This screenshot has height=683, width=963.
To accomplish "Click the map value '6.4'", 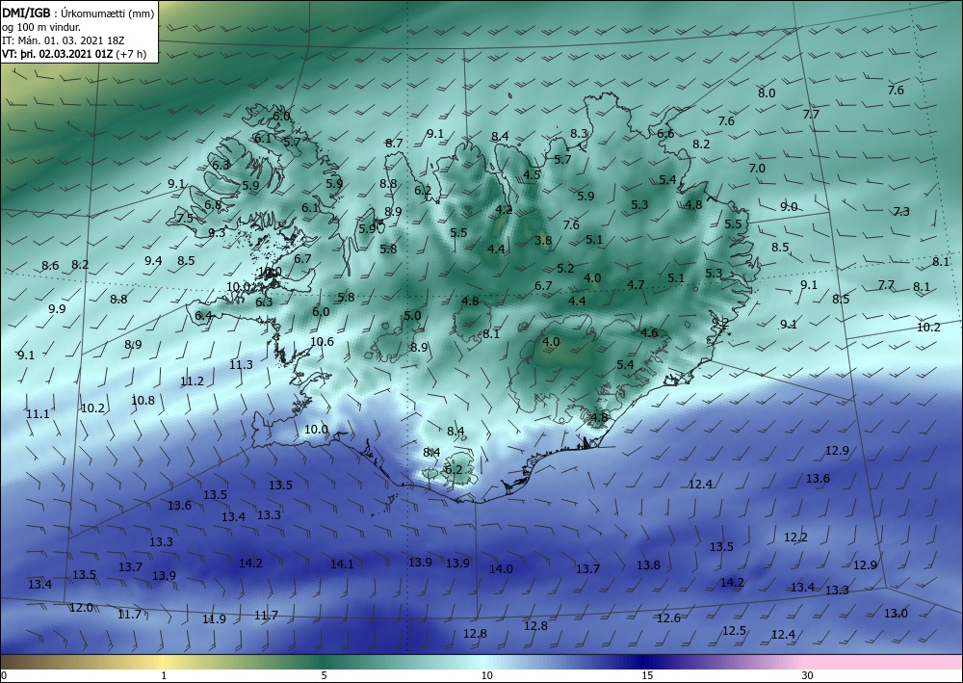I will coord(203,316).
